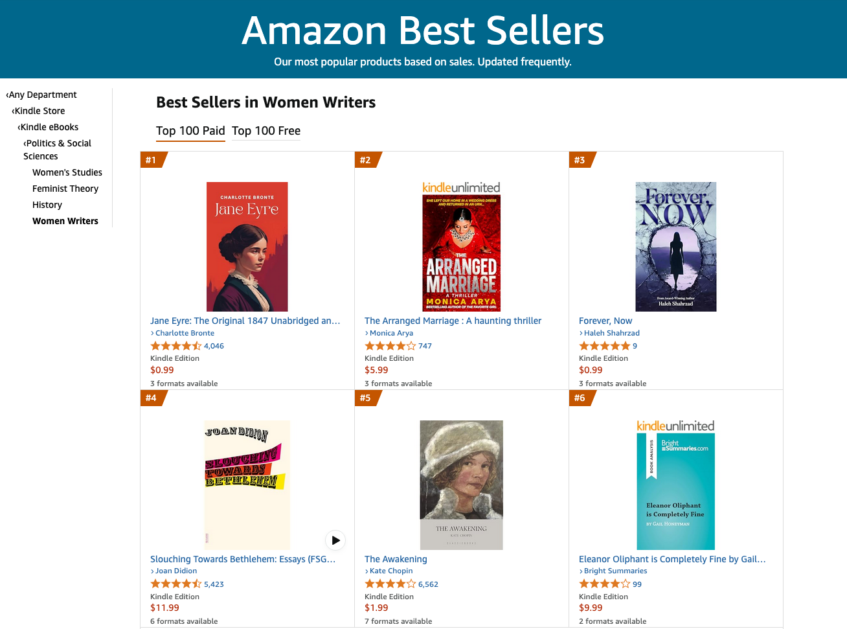The image size is (847, 629).
Task: Click the $11.99 price for Didion's essays
Action: coord(164,608)
